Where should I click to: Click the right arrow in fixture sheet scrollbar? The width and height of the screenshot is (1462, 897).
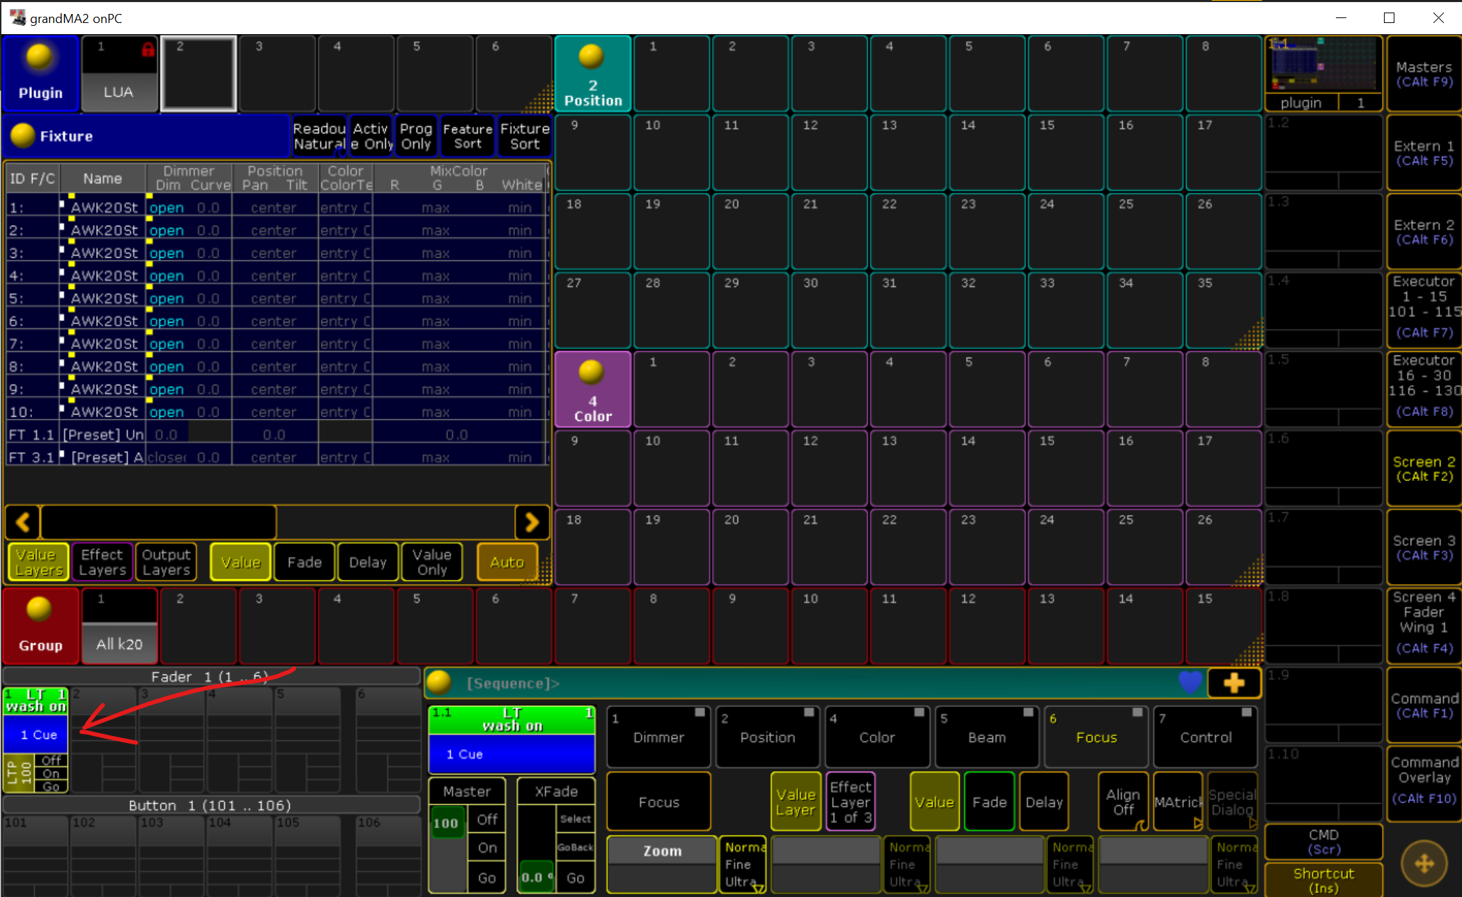(x=532, y=522)
